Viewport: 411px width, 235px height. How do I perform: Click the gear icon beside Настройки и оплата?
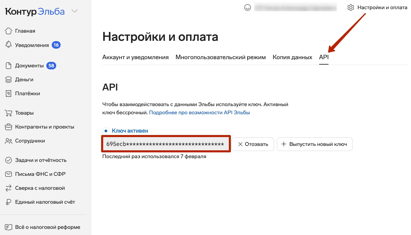point(351,7)
